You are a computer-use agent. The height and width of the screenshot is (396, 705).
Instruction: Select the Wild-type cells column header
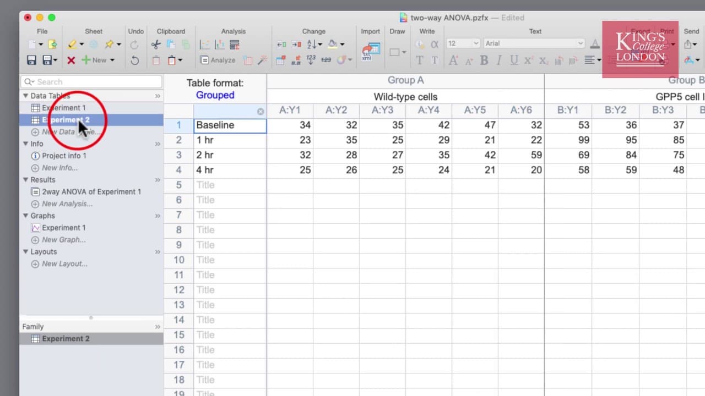[x=405, y=97]
